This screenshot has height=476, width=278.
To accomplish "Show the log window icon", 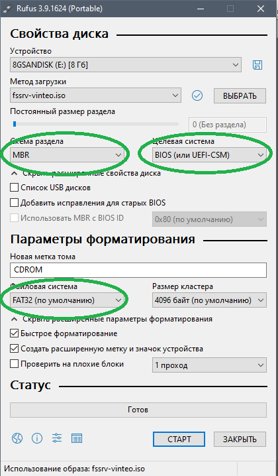I will tap(77, 438).
